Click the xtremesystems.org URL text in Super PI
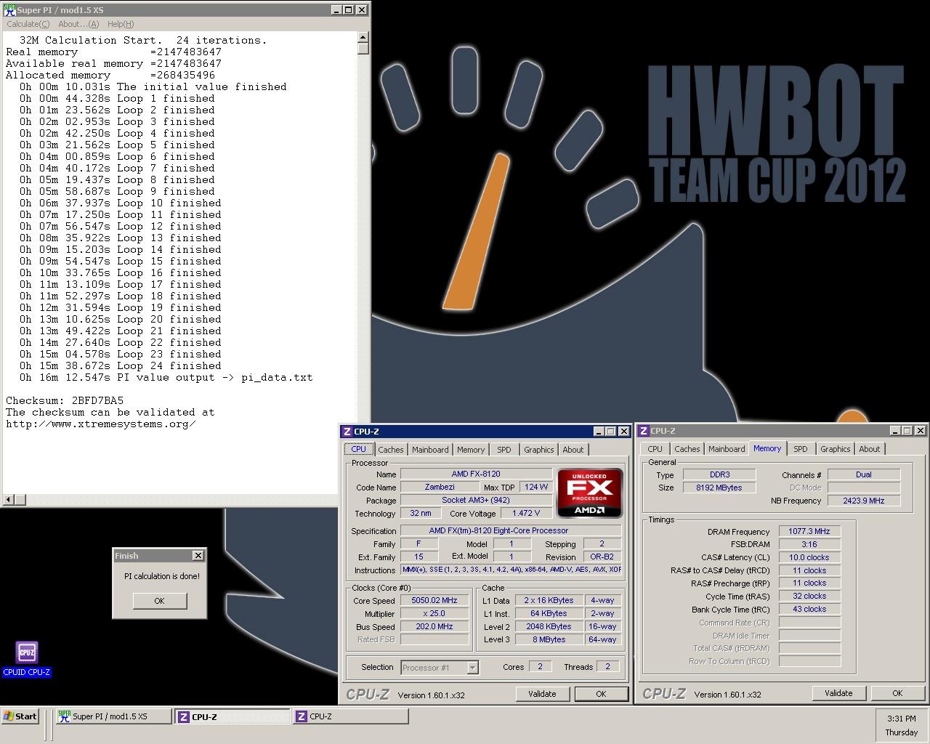Screen dimensions: 930x744 coord(101,424)
